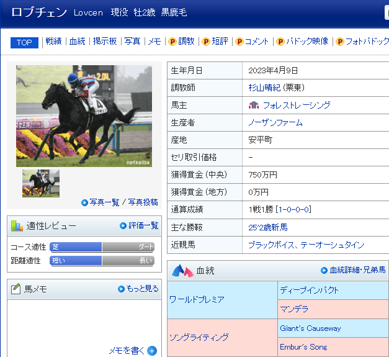Open premium 調教 tab
The height and width of the screenshot is (357, 389).
tap(186, 41)
